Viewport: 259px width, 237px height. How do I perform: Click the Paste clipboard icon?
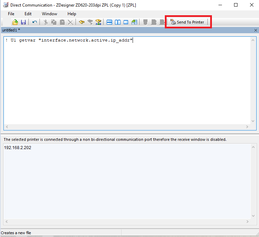[x=62, y=22]
